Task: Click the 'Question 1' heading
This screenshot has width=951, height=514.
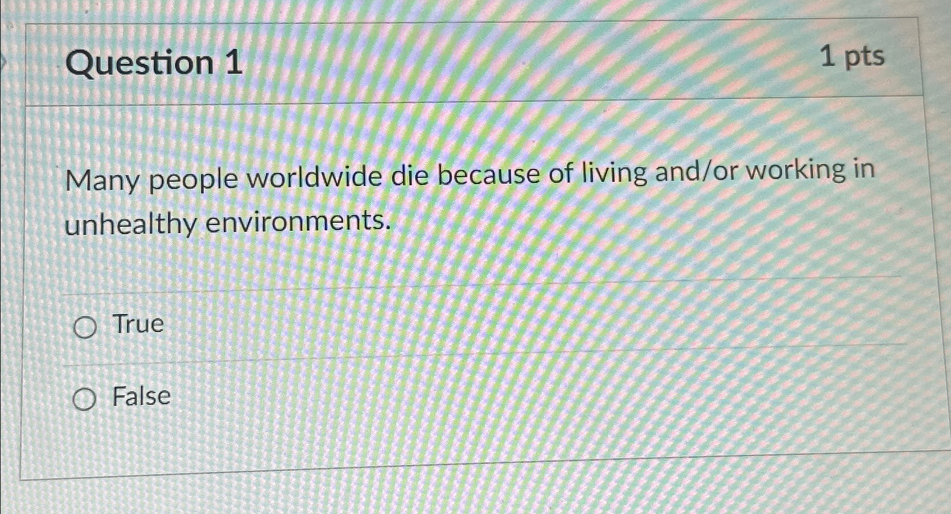Action: 154,63
